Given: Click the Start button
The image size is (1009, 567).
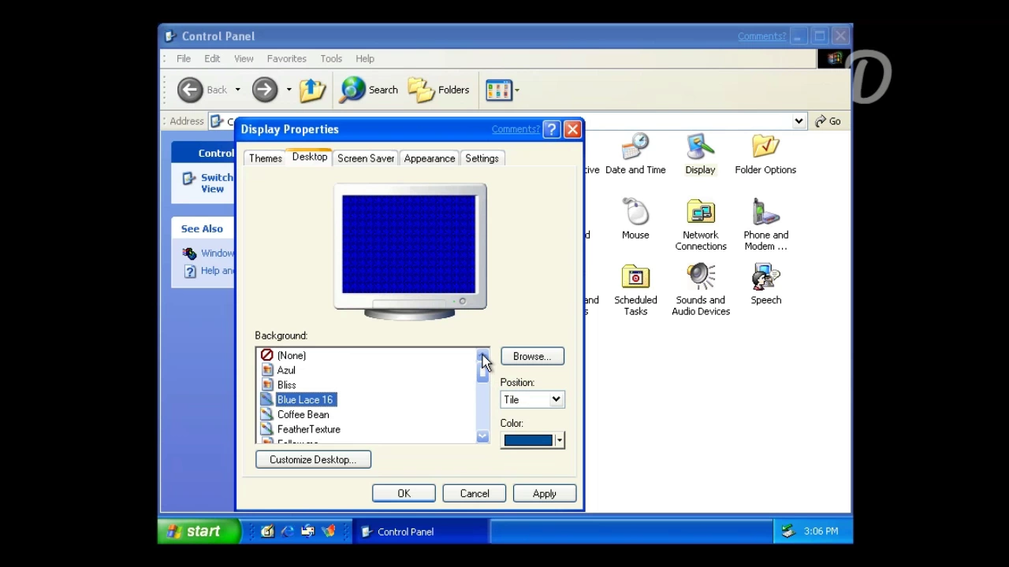Looking at the screenshot, I should 199,532.
